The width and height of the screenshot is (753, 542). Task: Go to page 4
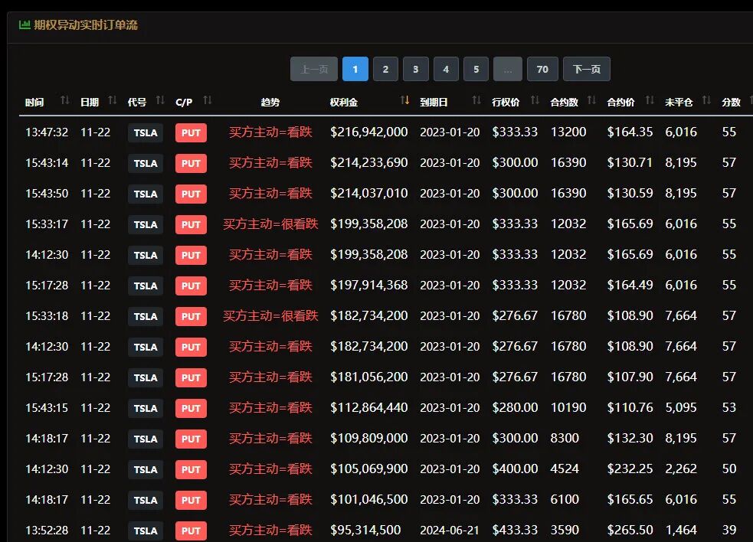446,69
